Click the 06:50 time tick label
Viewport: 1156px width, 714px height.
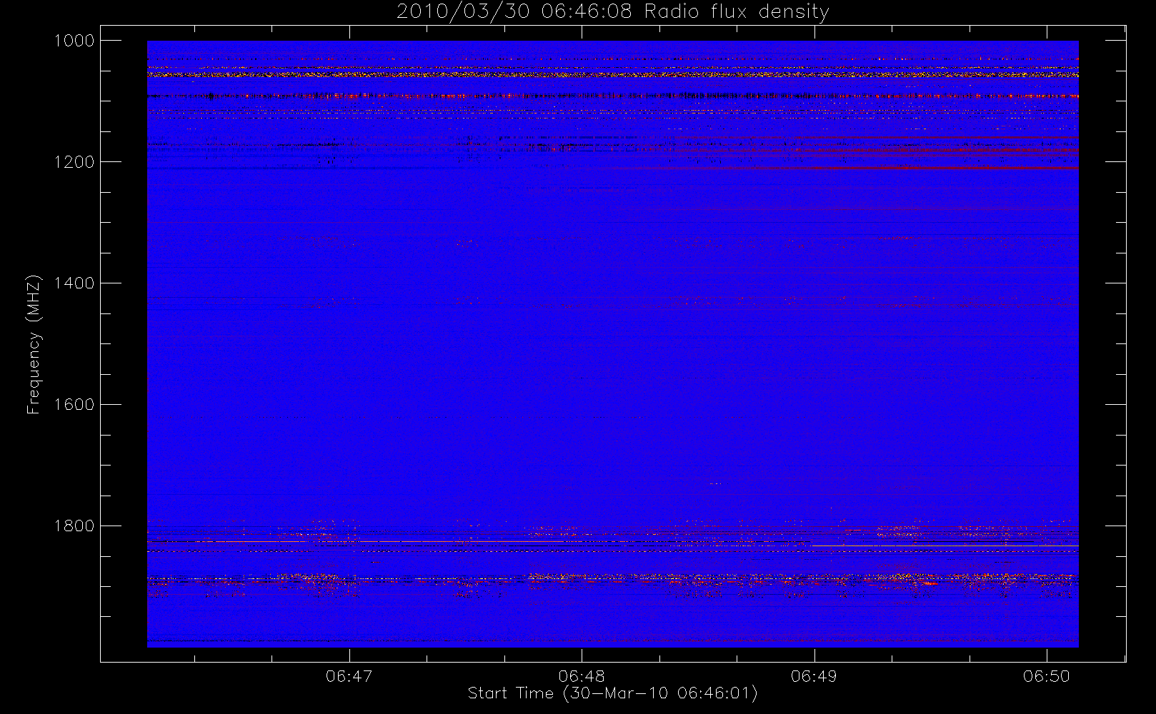[1047, 676]
